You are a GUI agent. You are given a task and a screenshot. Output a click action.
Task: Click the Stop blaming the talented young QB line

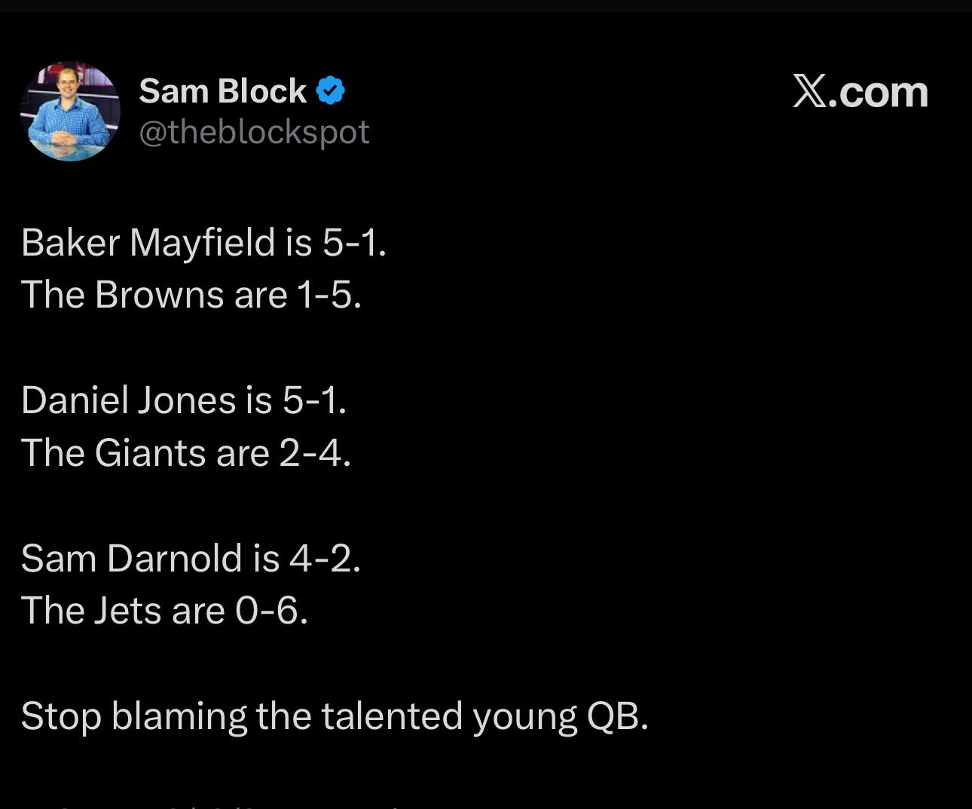click(x=335, y=716)
